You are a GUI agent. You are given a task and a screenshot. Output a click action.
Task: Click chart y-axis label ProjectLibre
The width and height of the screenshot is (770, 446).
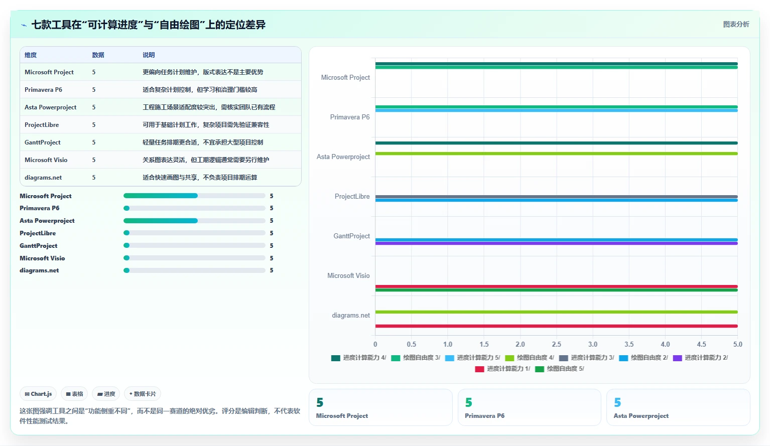click(352, 197)
